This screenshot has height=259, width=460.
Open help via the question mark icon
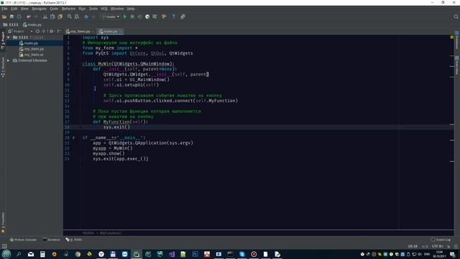point(173,17)
